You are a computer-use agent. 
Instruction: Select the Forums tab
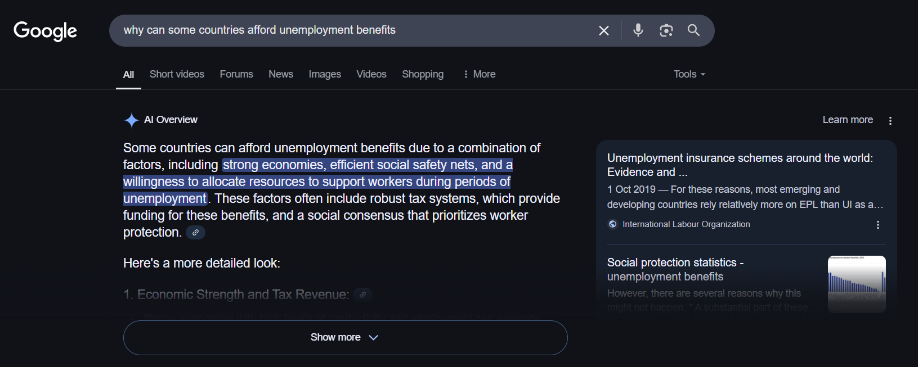(236, 74)
